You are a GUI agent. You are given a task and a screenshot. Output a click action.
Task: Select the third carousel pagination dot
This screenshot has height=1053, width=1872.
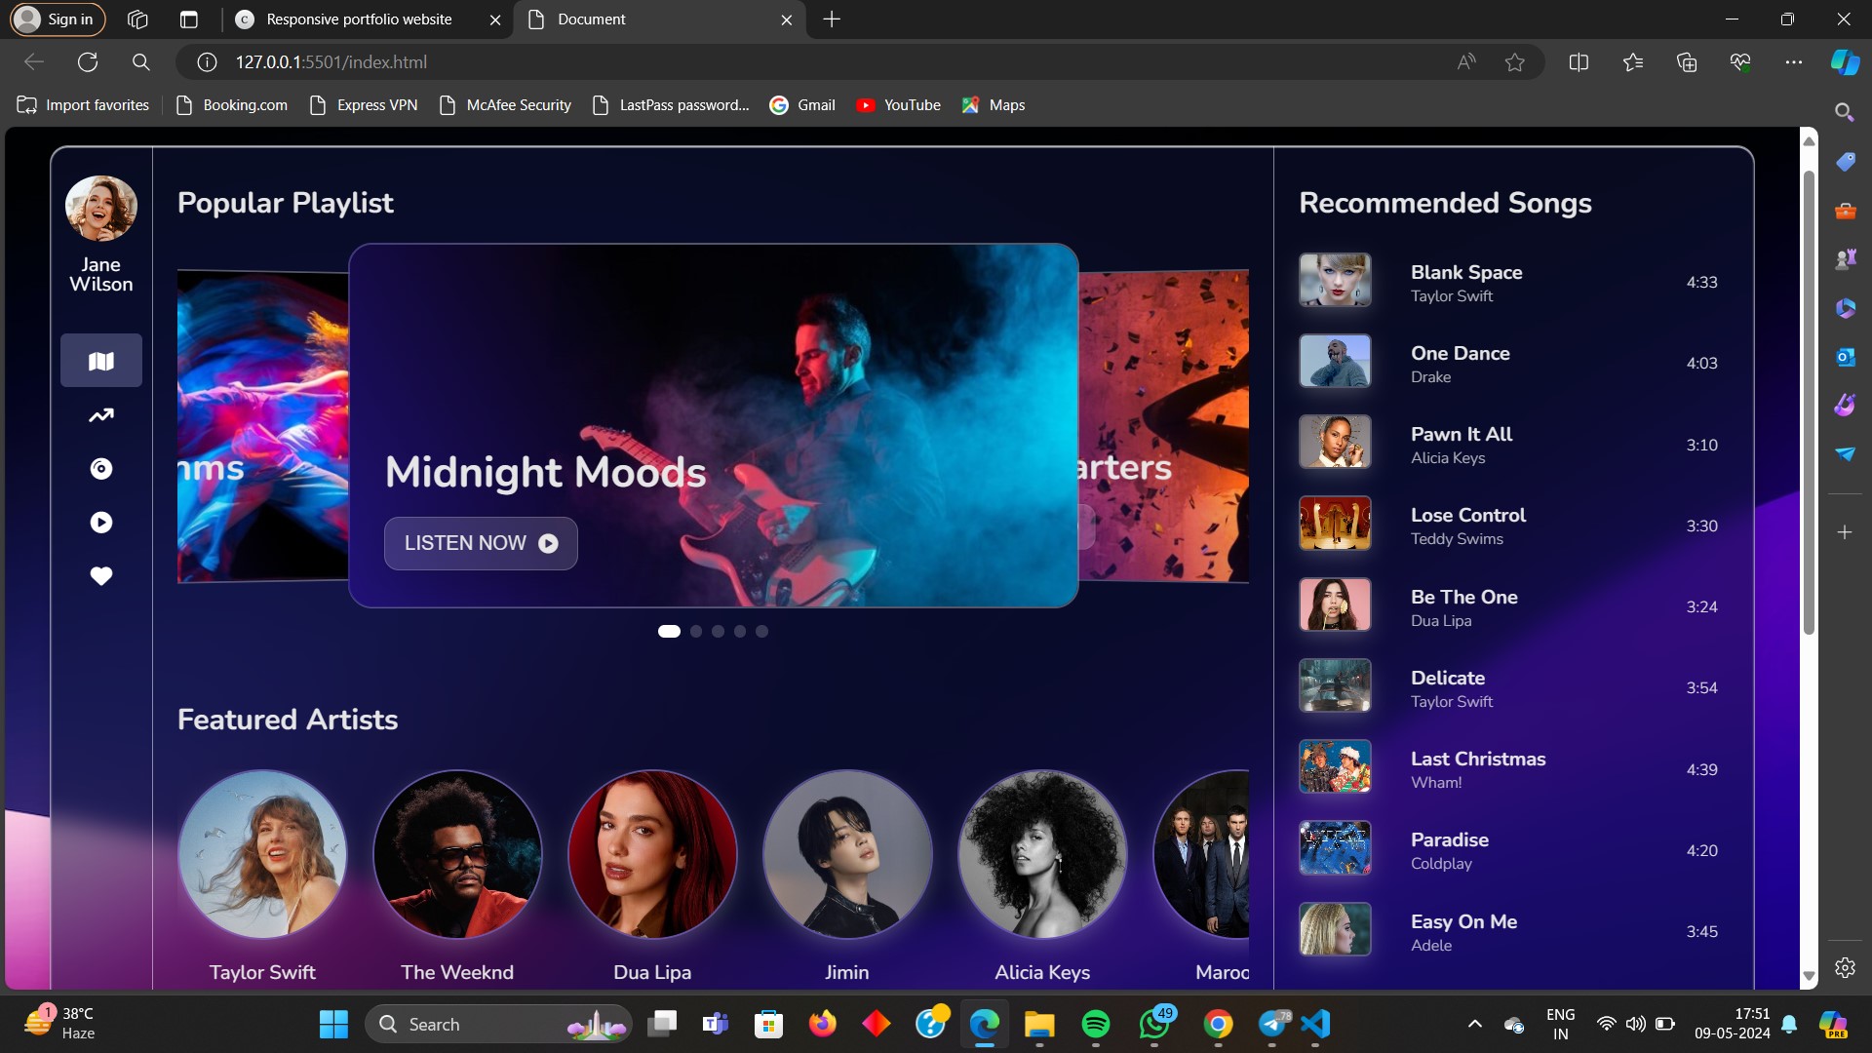[718, 631]
